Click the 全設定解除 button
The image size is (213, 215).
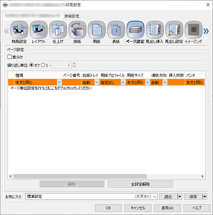(140, 184)
